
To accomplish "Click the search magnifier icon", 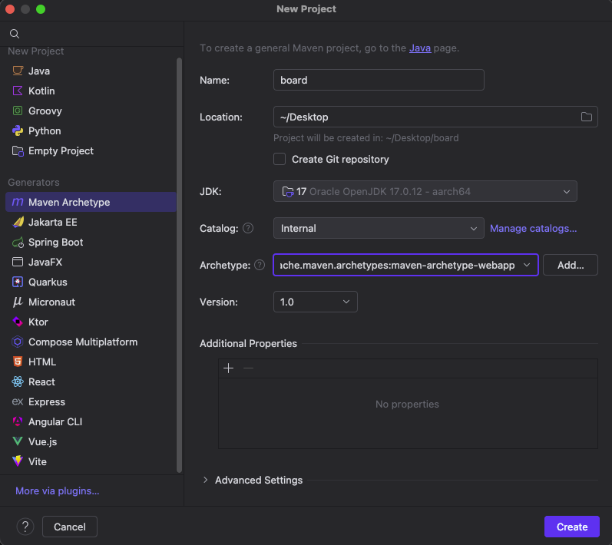I will pyautogui.click(x=14, y=34).
